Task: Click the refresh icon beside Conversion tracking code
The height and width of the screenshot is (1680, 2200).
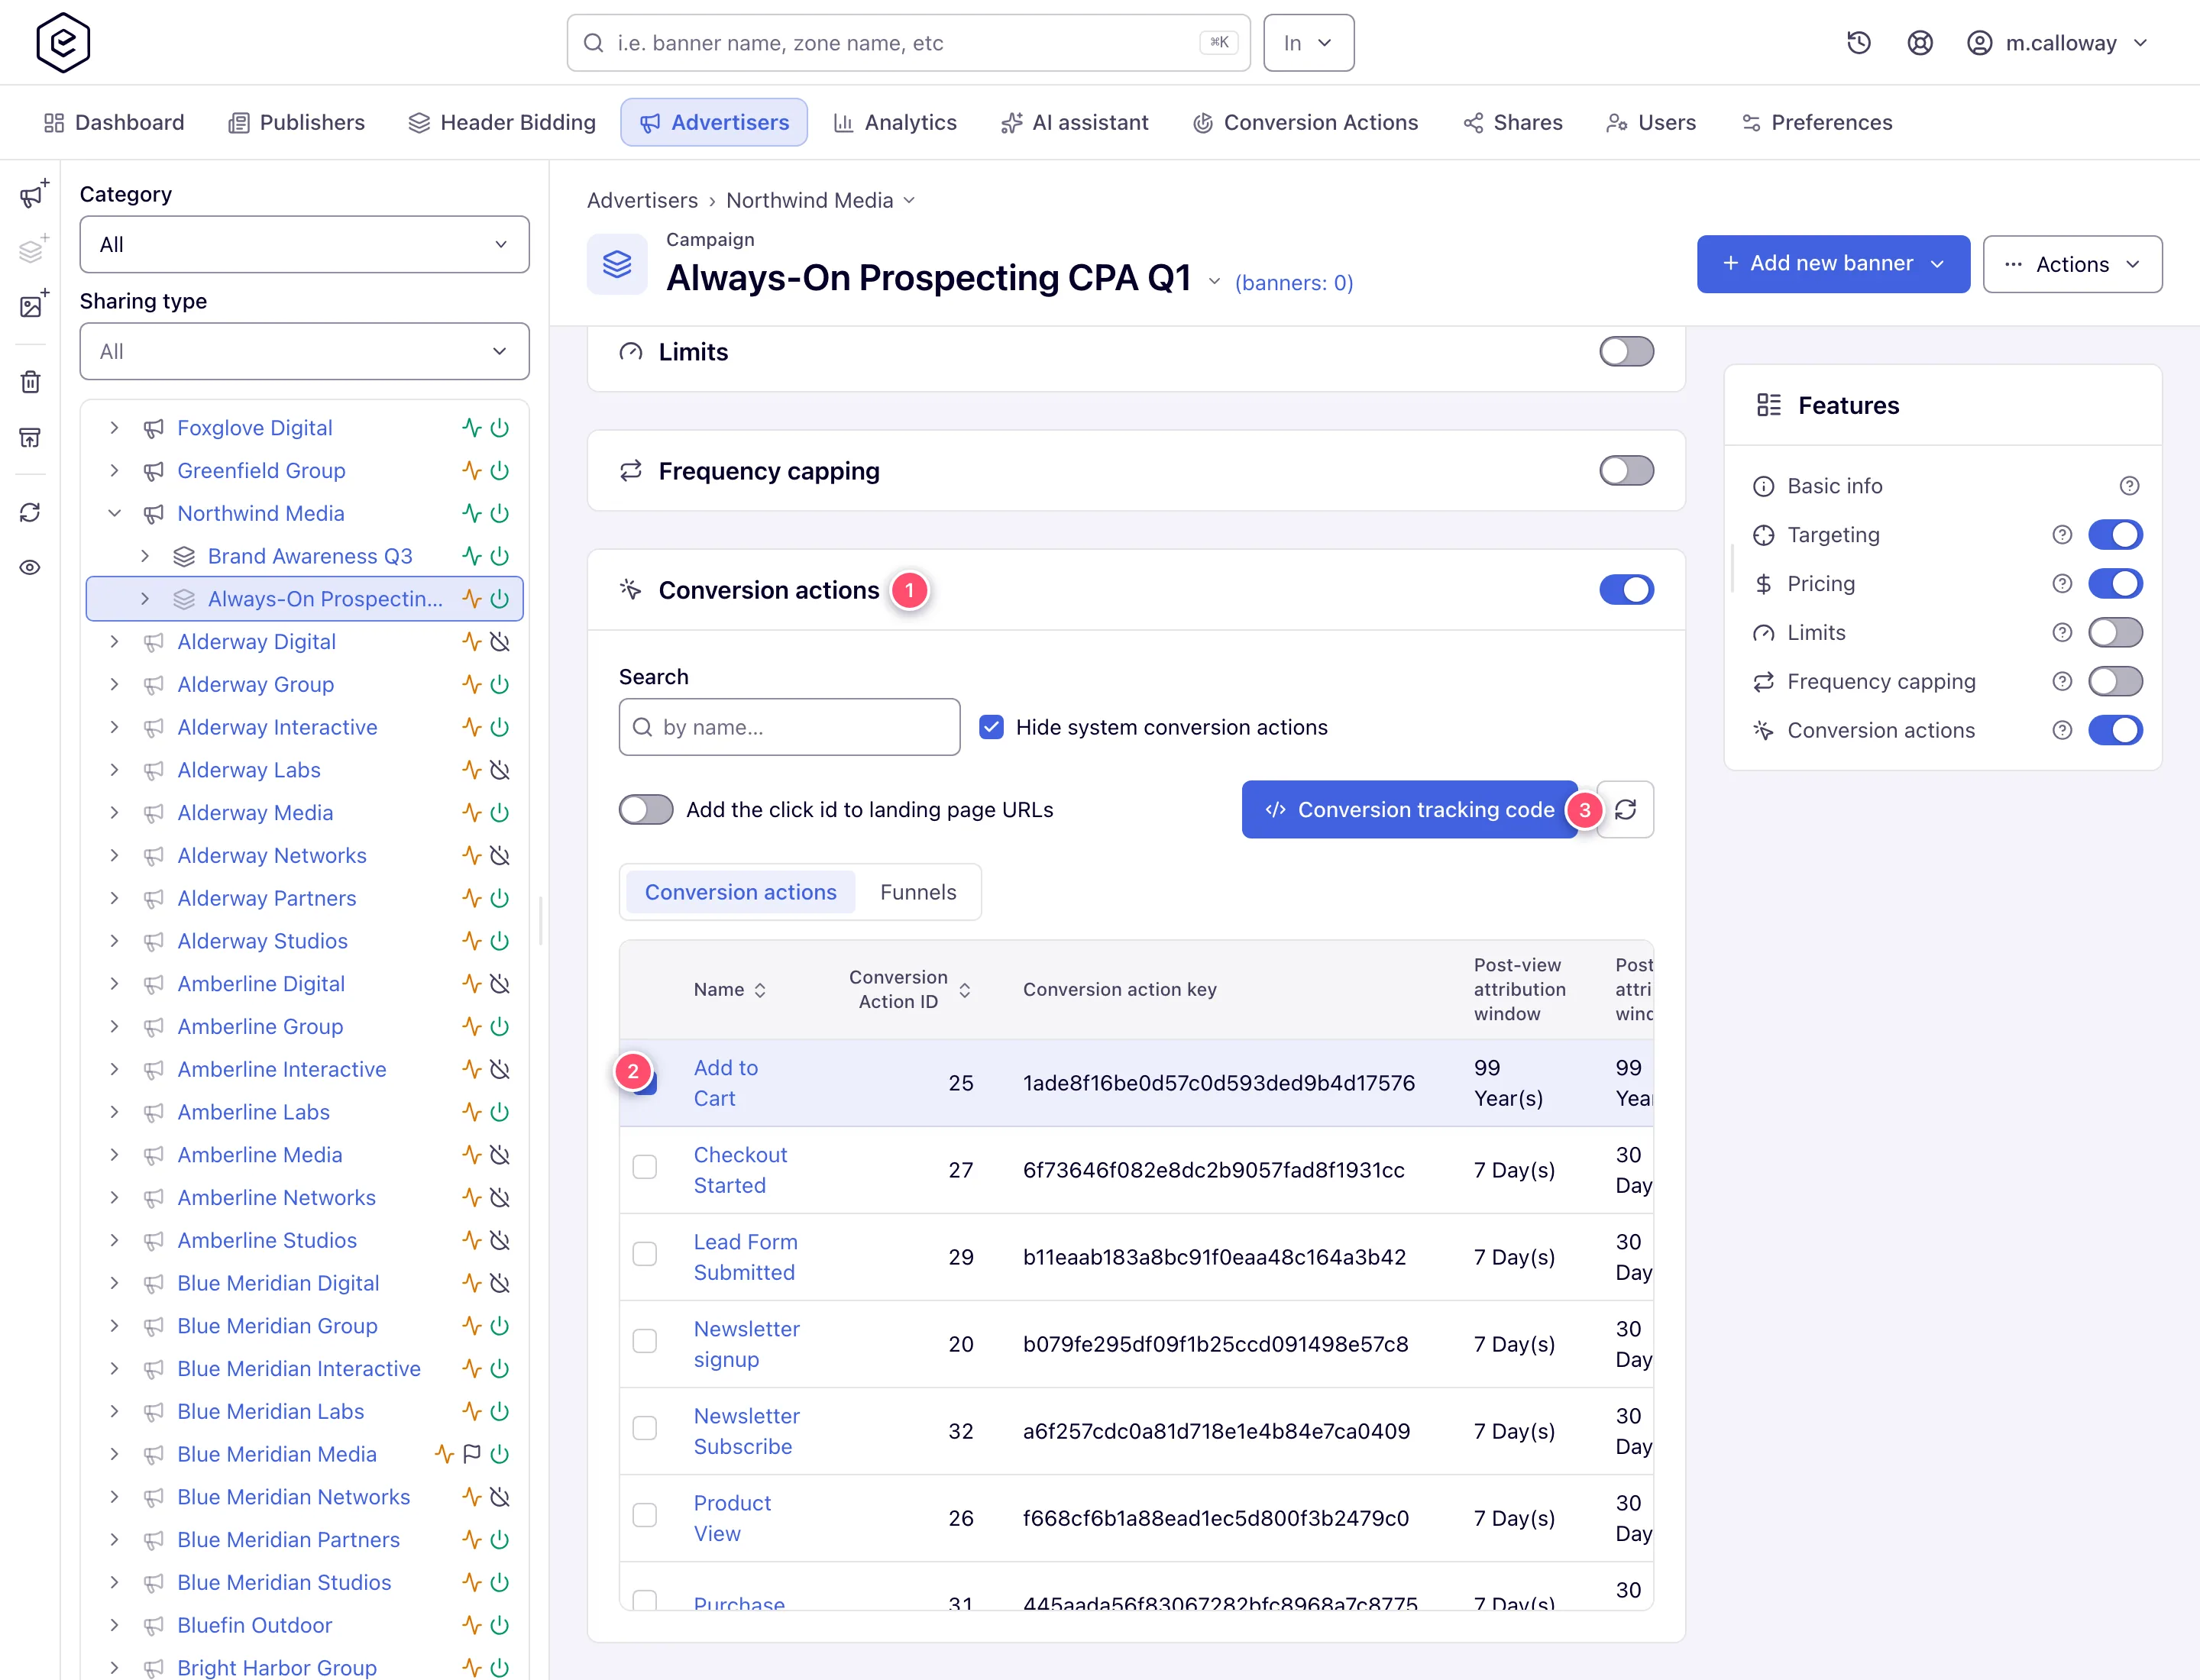Action: tap(1626, 809)
